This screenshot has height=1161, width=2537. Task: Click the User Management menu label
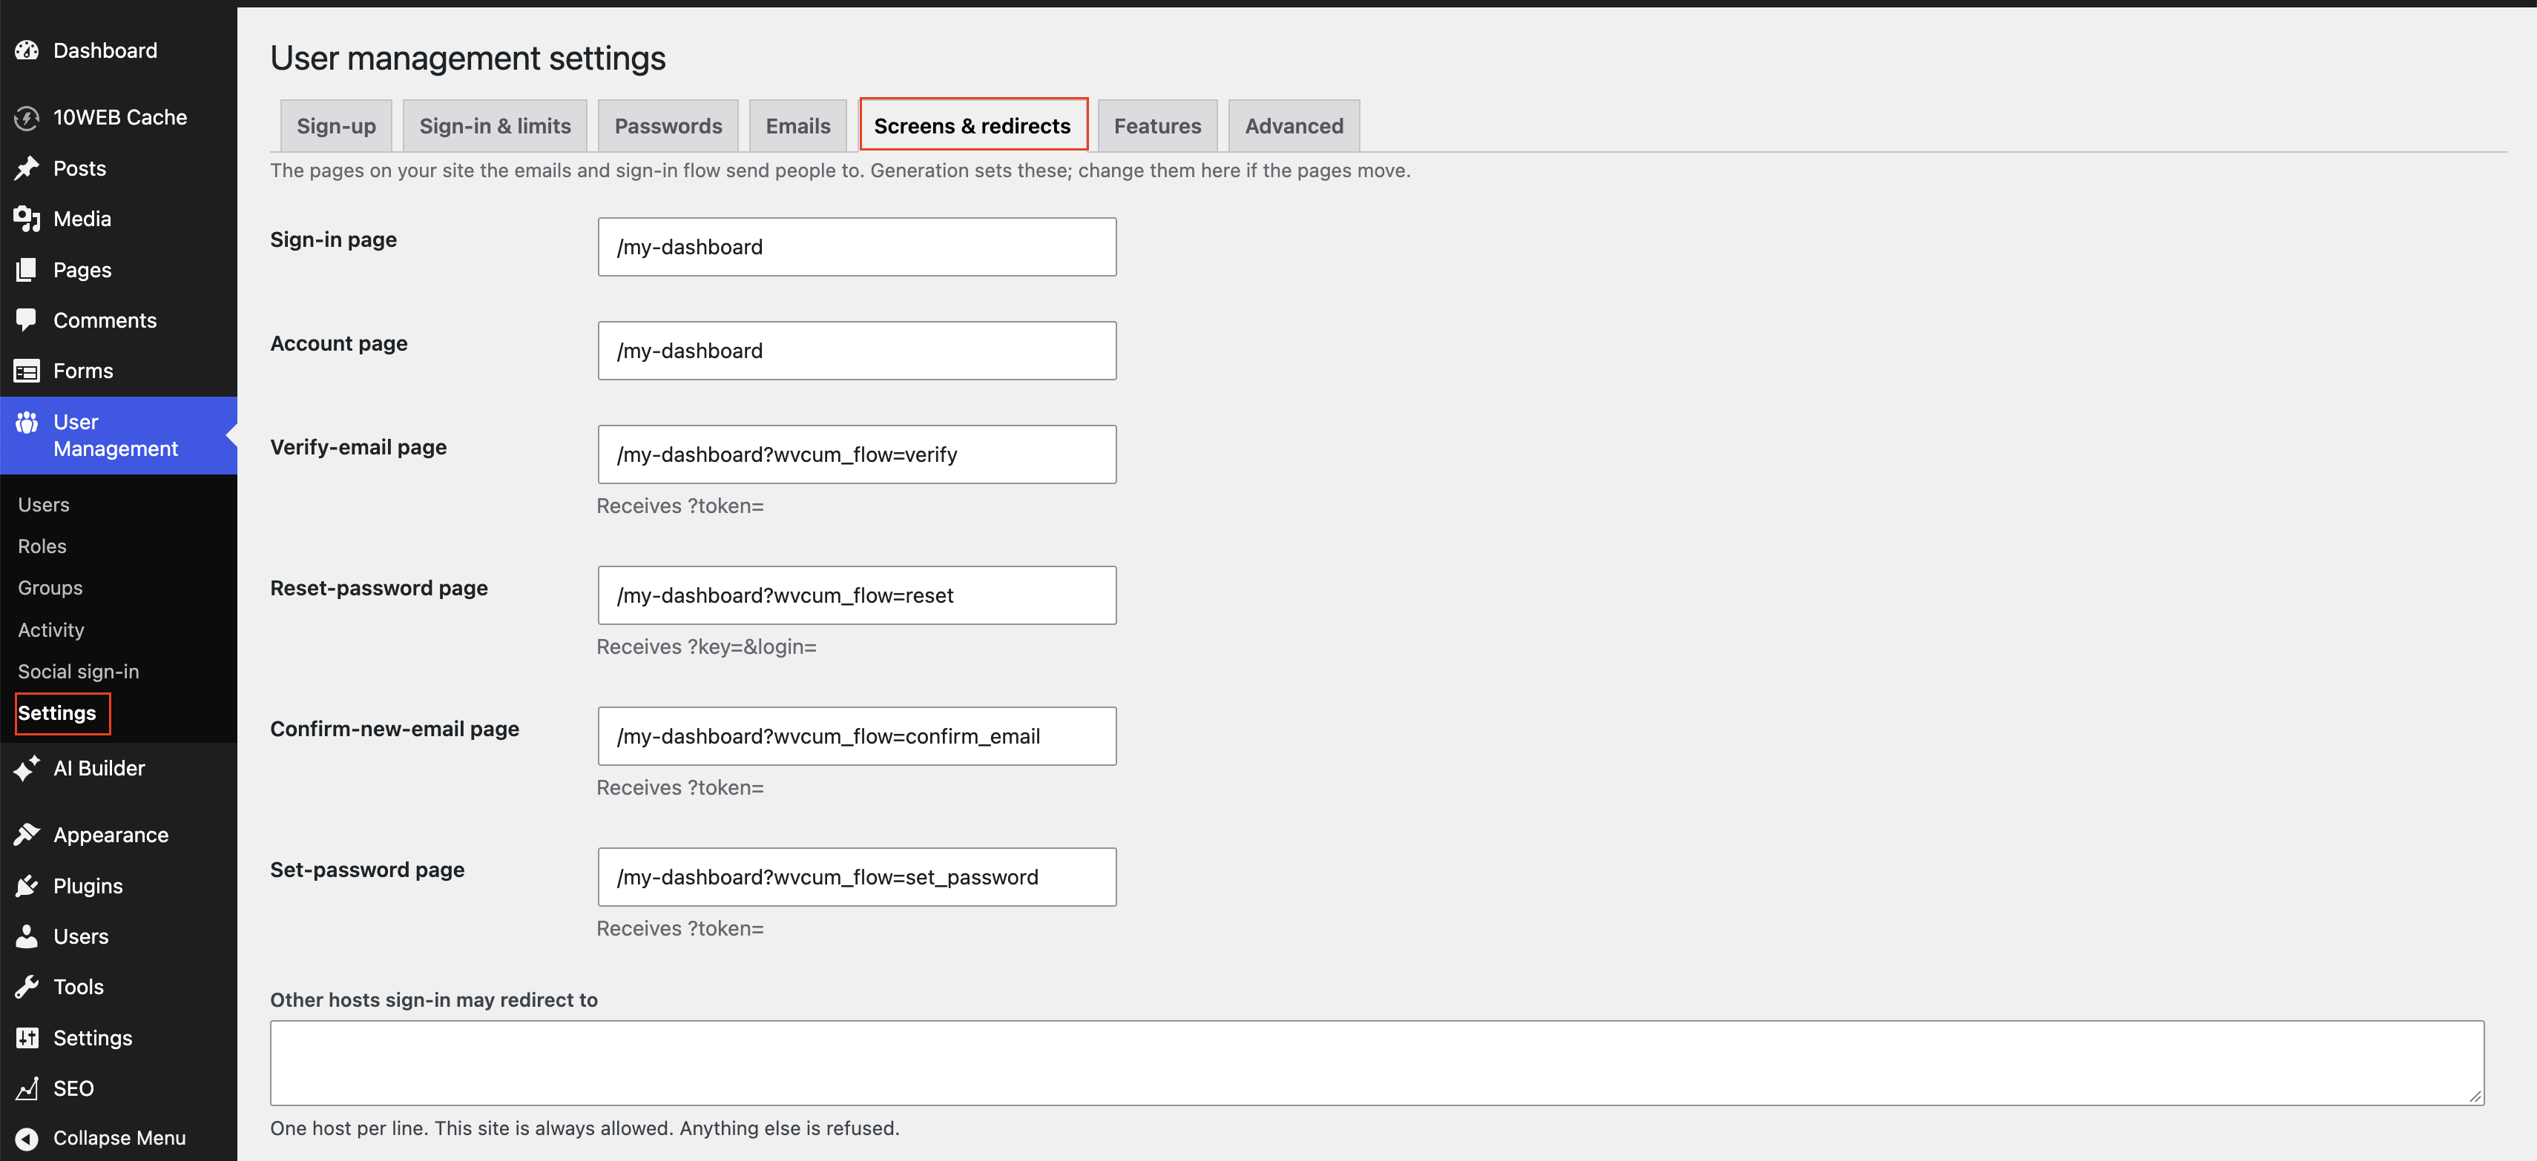click(115, 435)
